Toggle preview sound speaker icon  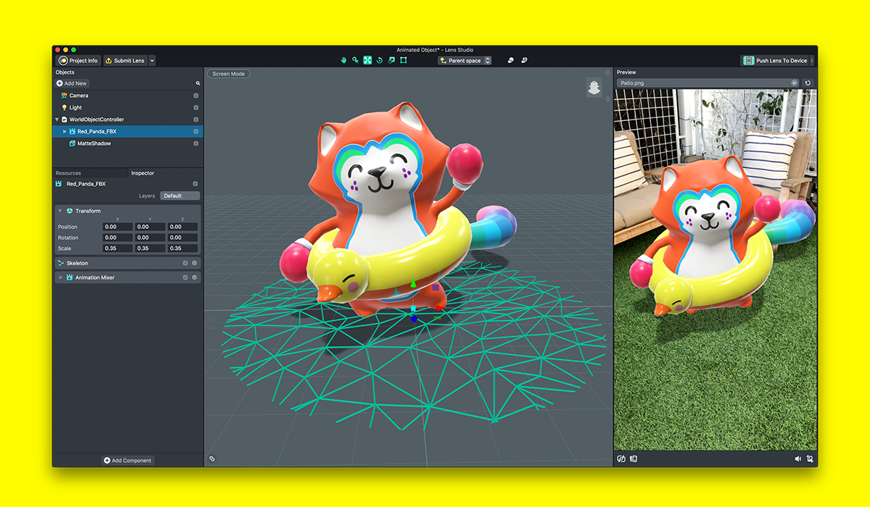point(798,458)
